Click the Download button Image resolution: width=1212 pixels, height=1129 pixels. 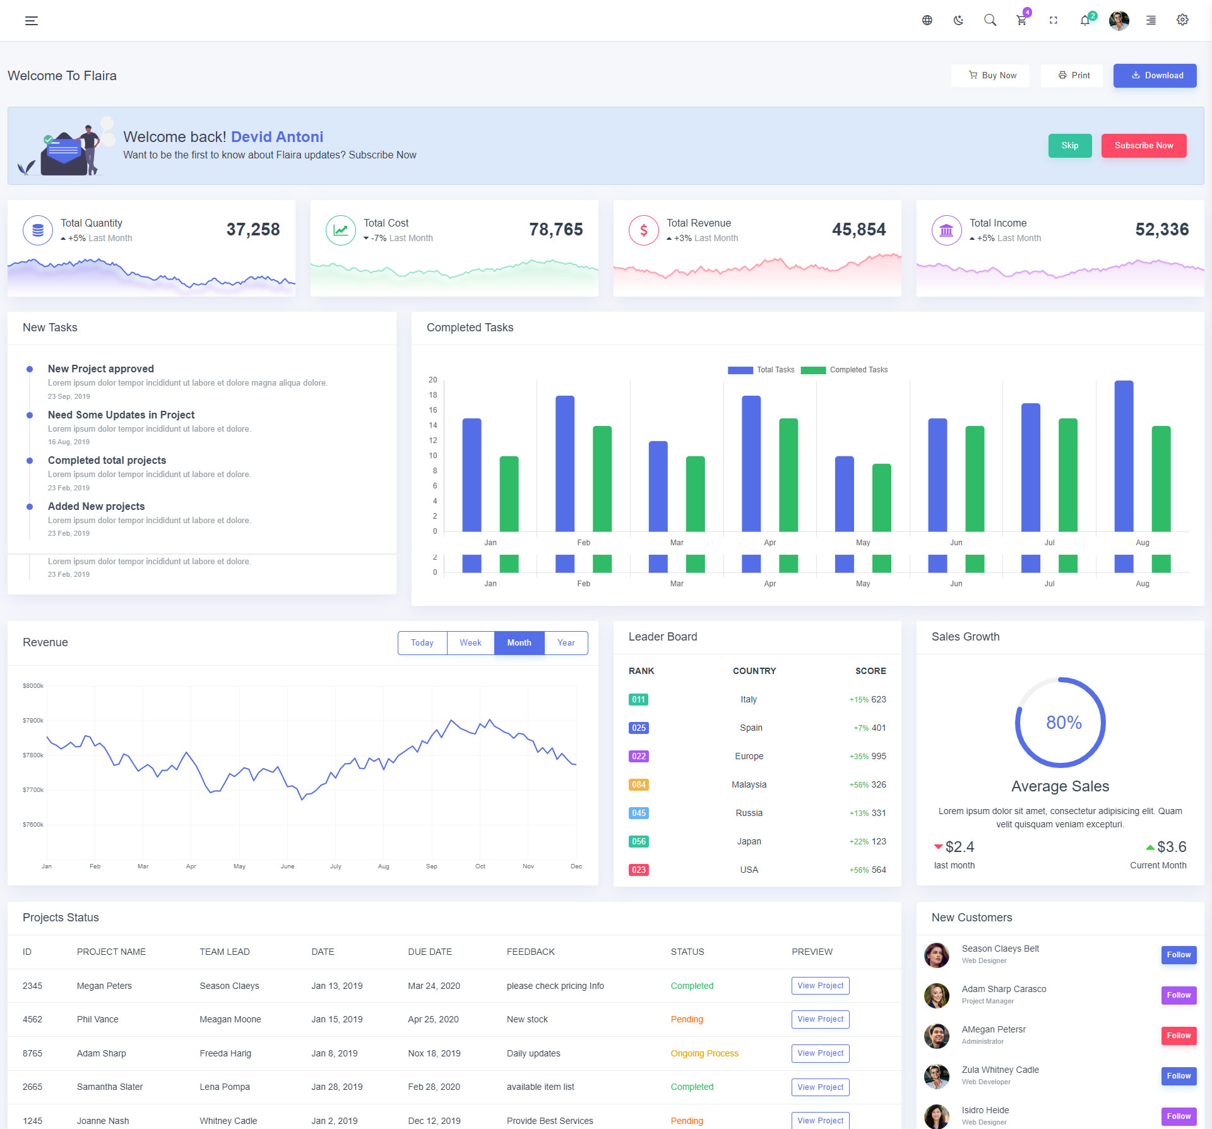point(1155,75)
